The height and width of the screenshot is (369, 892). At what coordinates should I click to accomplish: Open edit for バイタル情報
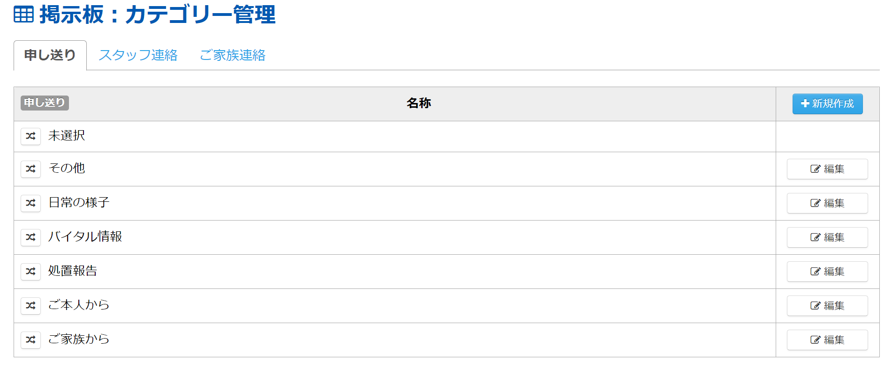point(827,237)
